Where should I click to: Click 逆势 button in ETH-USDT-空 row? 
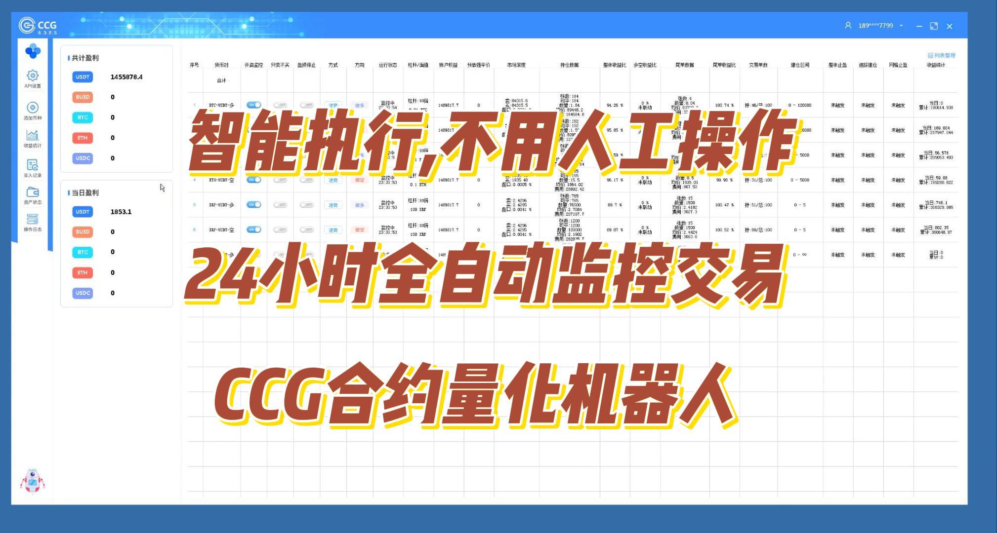pyautogui.click(x=333, y=180)
